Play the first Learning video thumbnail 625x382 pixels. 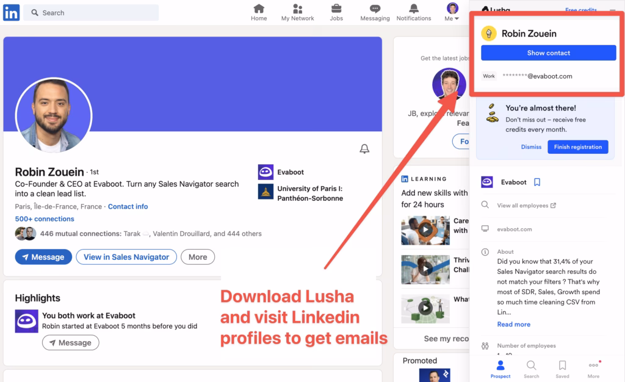[425, 230]
